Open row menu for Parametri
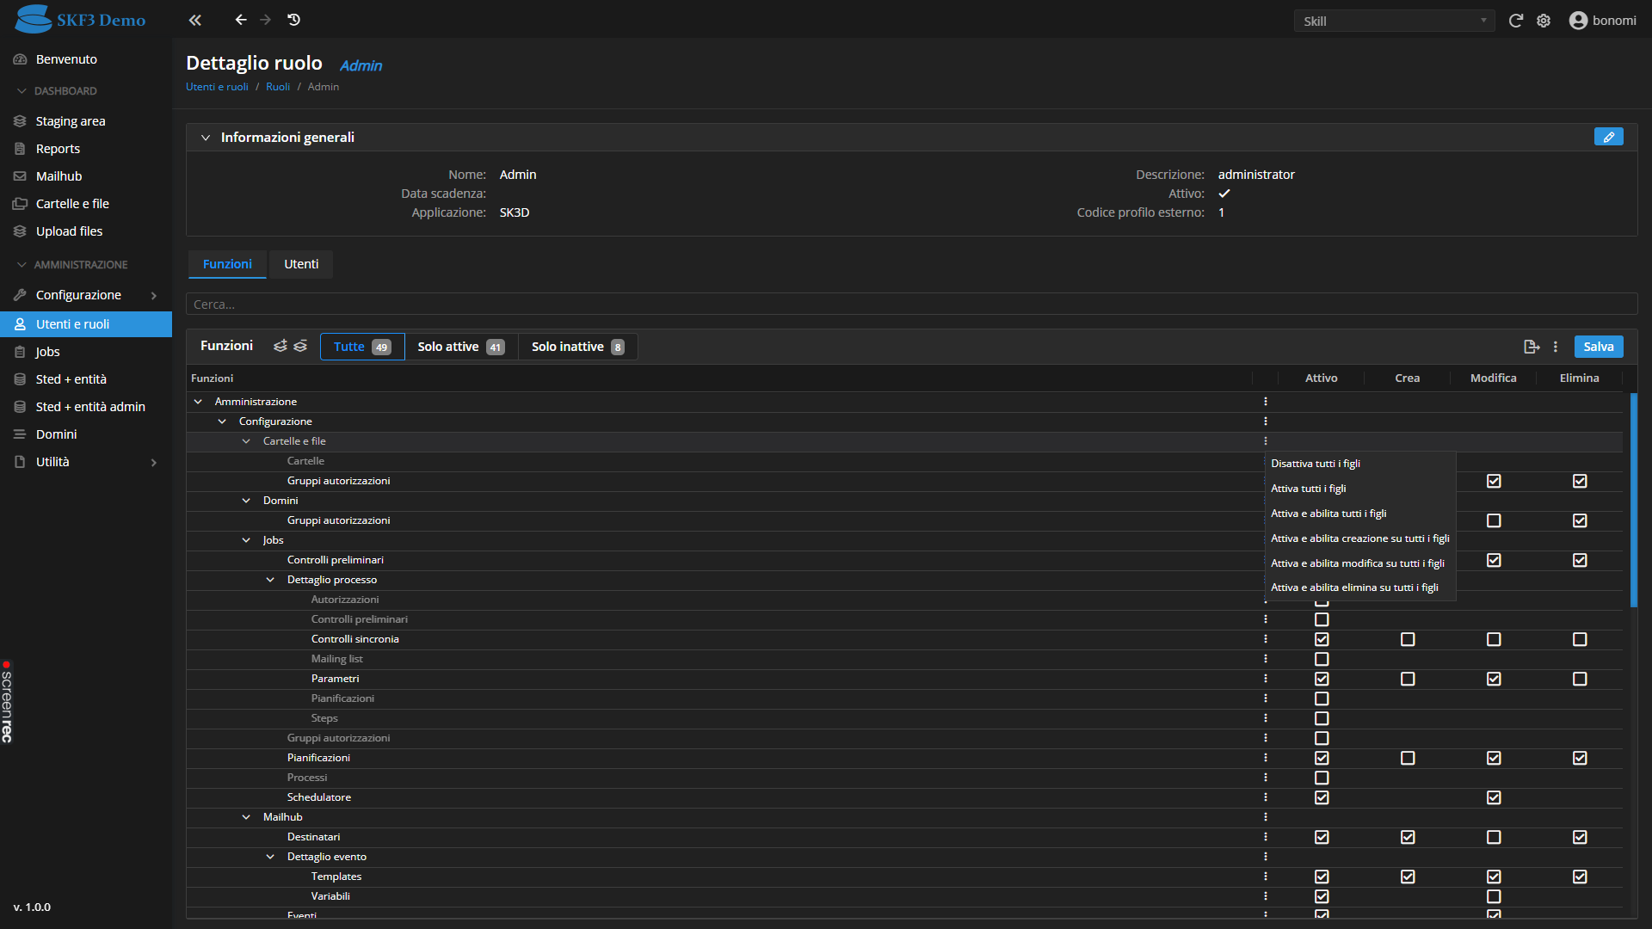Screen dimensions: 1652x929 tap(1266, 679)
